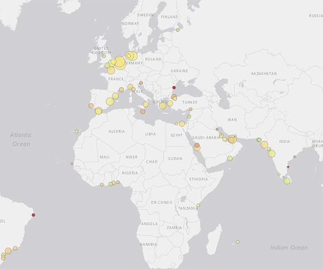Click the marker on Oman's southern coast
Viewport: 323px width, 269px height.
(230, 158)
